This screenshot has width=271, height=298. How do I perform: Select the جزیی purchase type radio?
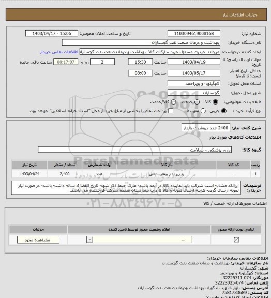pos(224,111)
